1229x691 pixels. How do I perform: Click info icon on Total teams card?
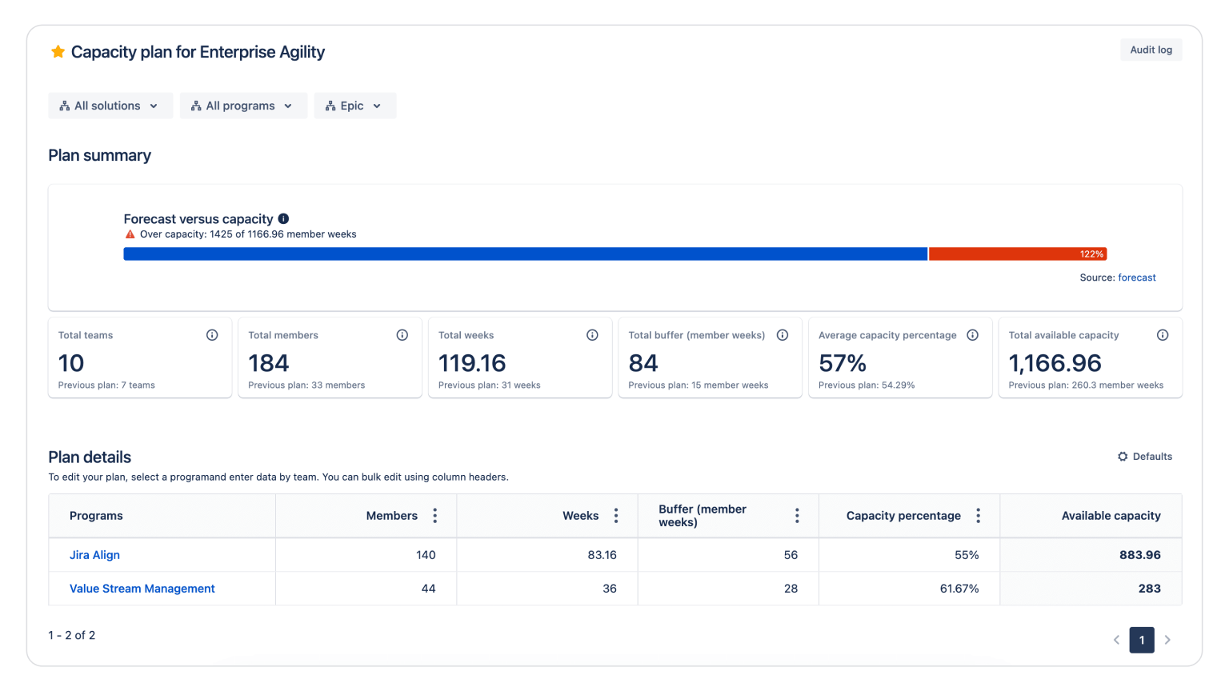212,335
